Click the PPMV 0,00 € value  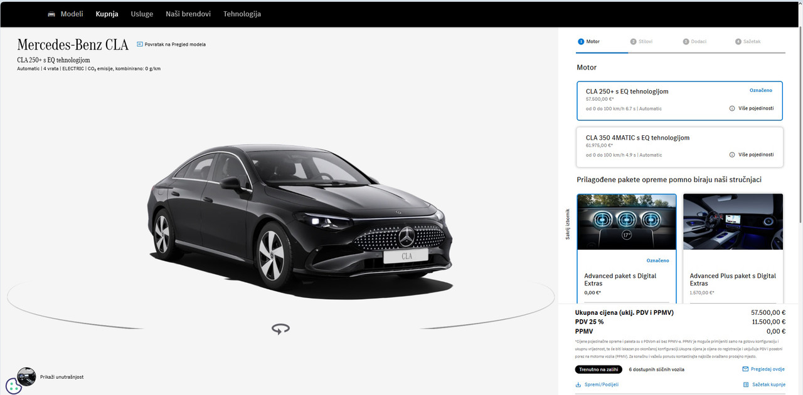775,331
